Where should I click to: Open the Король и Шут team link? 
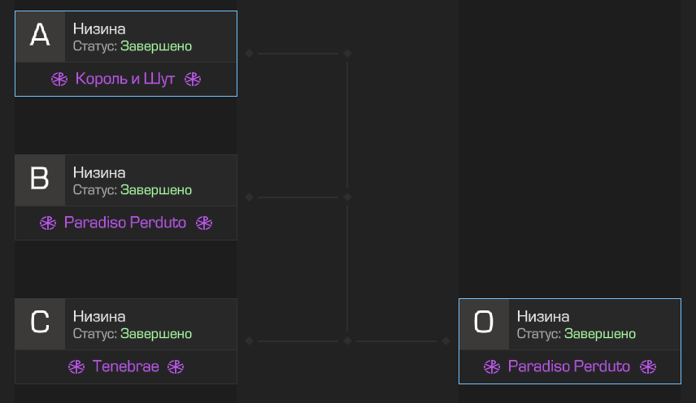pos(125,79)
